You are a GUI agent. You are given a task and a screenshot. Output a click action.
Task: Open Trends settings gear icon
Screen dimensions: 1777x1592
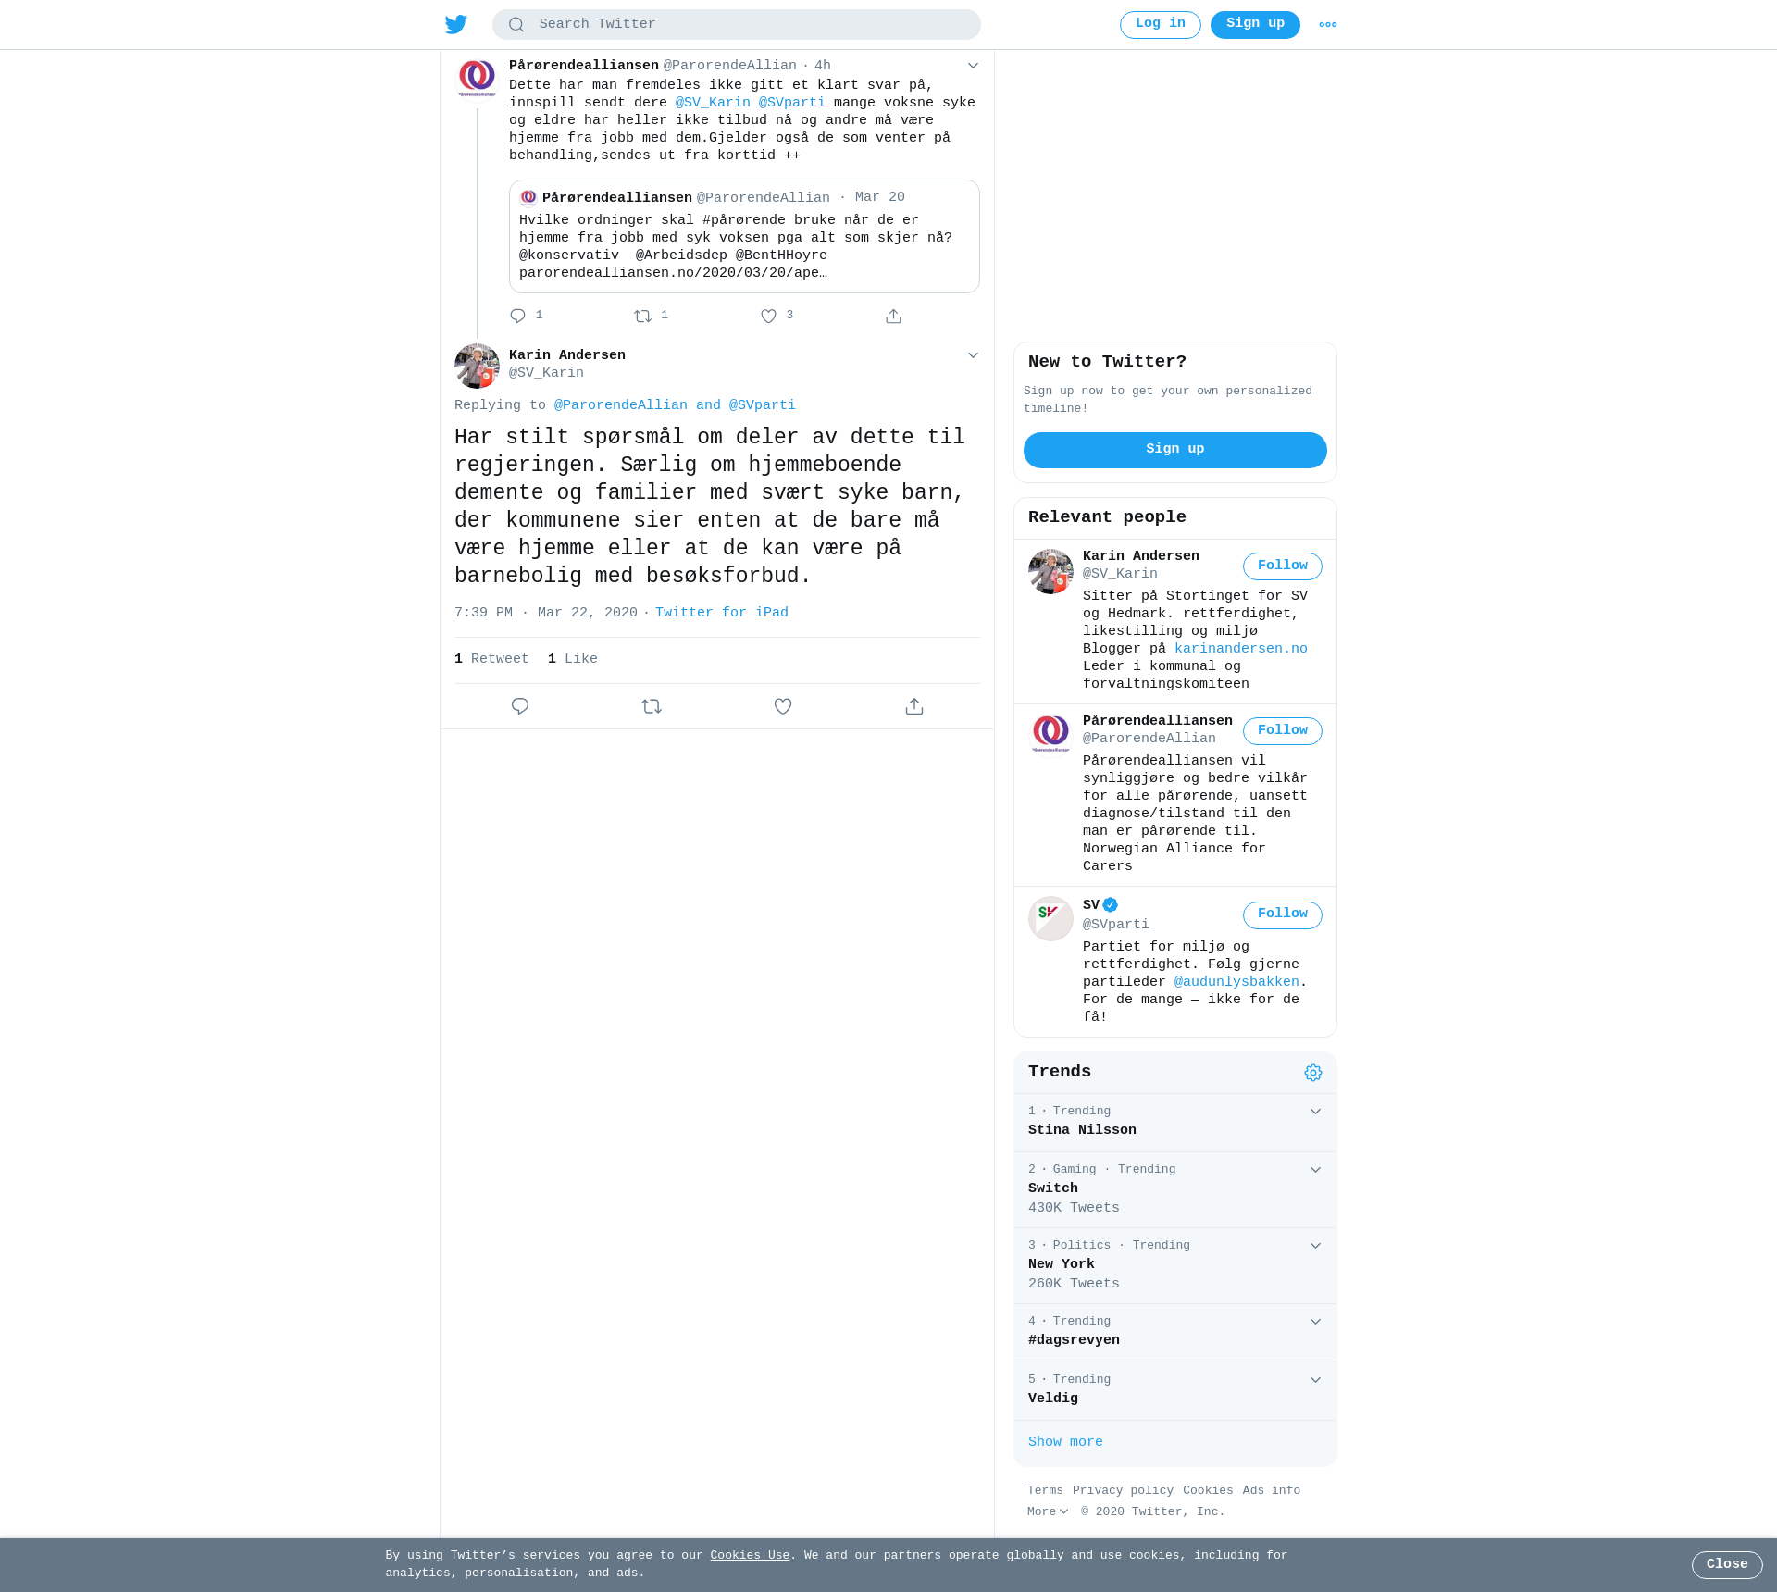click(x=1313, y=1073)
